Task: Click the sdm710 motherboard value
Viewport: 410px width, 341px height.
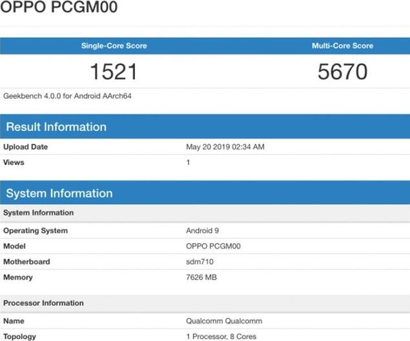Action: pyautogui.click(x=200, y=262)
